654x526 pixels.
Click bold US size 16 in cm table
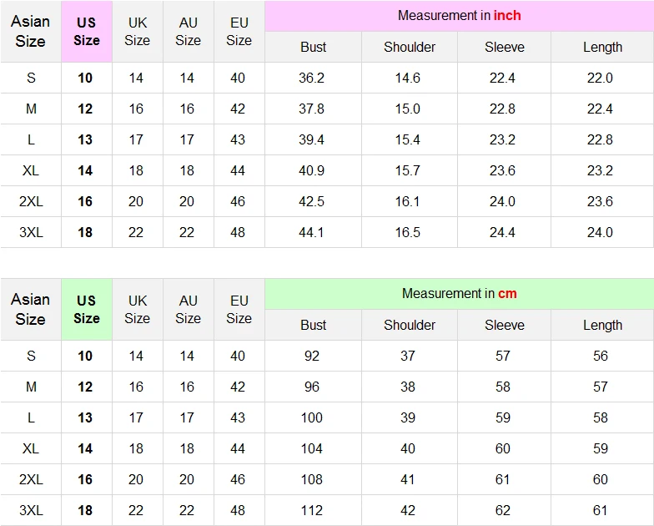pyautogui.click(x=85, y=479)
